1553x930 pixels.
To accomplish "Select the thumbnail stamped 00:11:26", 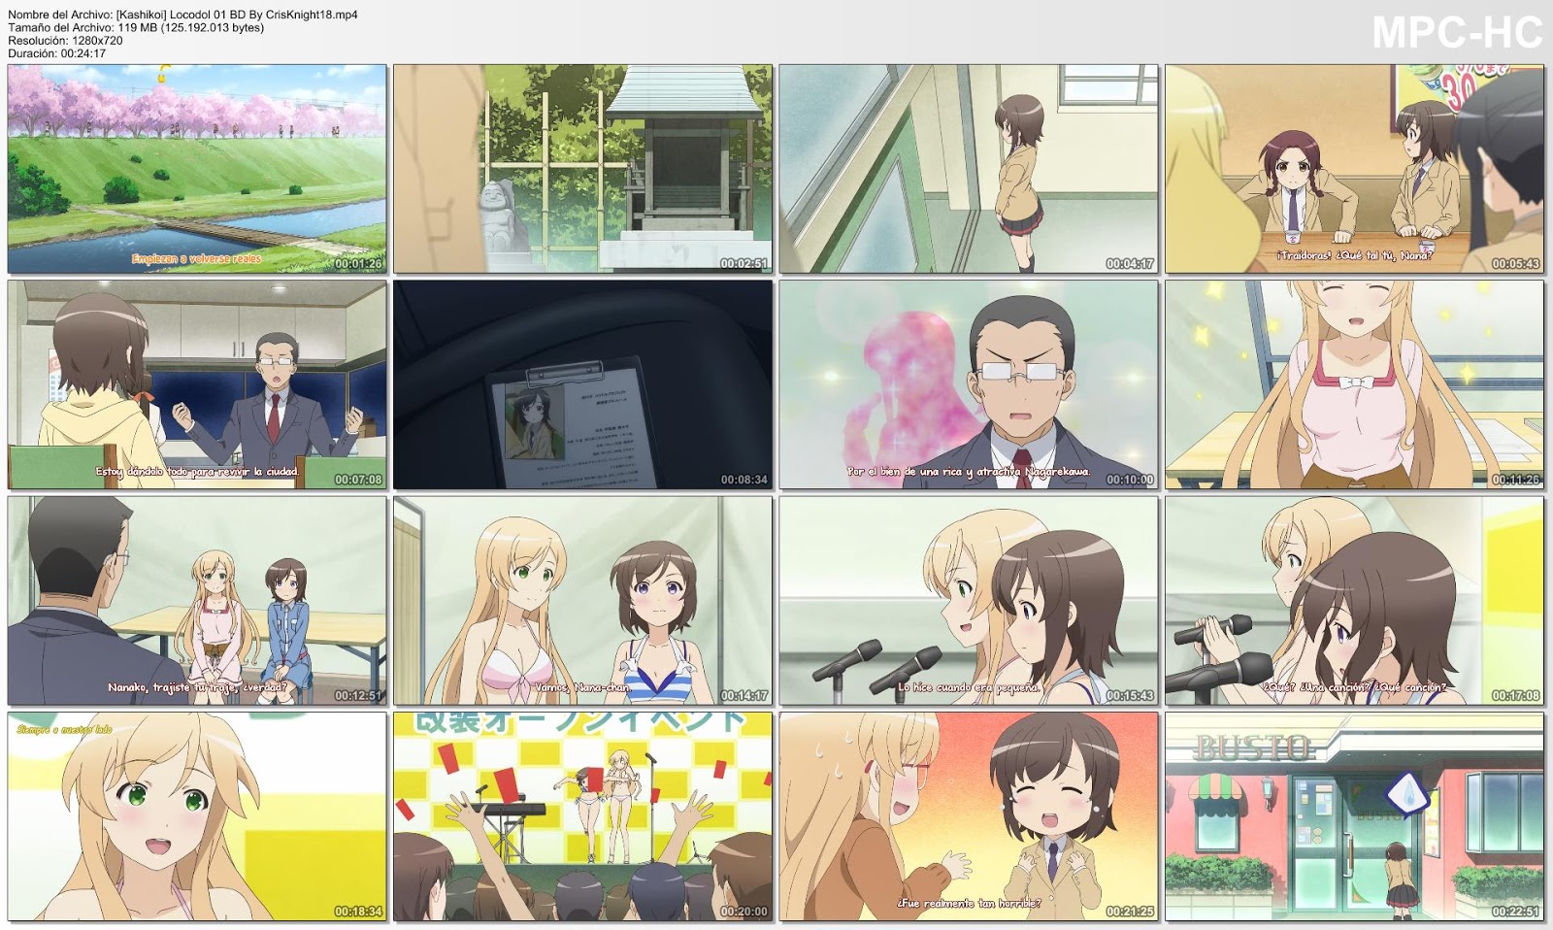I will tap(1355, 385).
